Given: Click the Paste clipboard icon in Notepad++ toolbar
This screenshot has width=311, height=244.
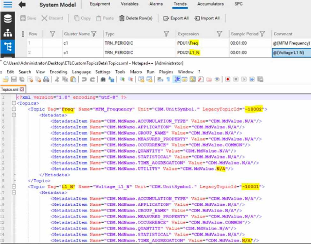Looking at the screenshot, I should click(73, 80).
